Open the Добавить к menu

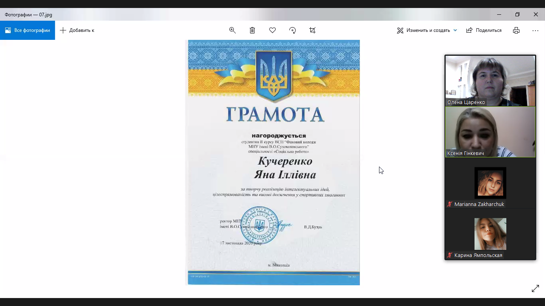[x=77, y=30]
